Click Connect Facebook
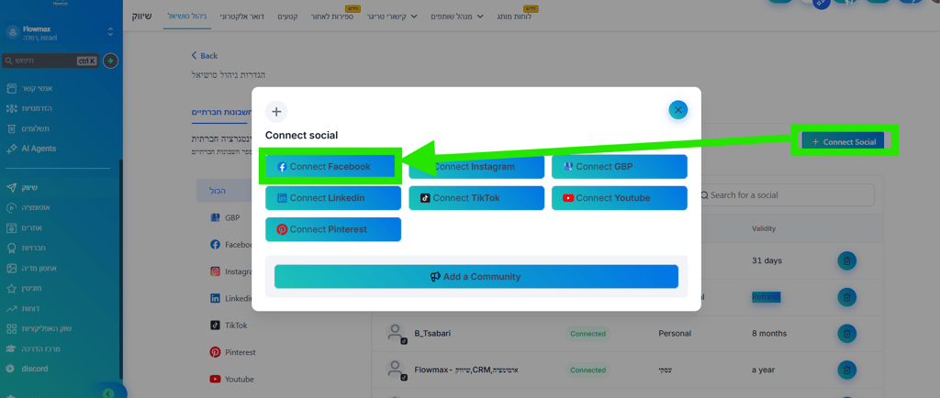Viewport: 940px width, 398px height. pos(332,167)
